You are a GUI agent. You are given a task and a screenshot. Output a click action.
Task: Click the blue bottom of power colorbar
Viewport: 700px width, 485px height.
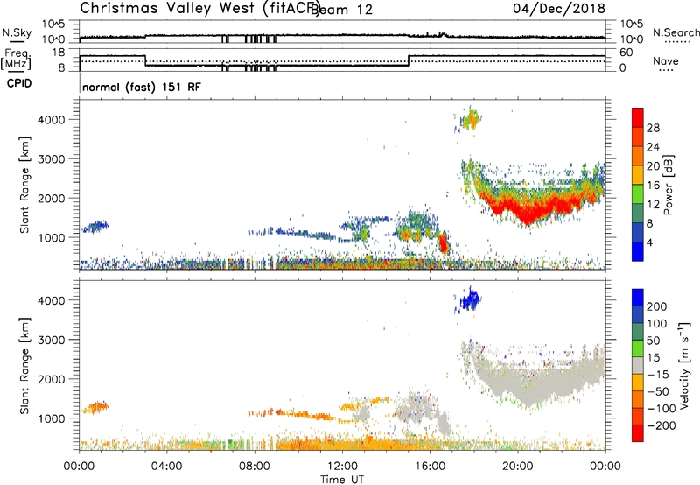tap(638, 251)
